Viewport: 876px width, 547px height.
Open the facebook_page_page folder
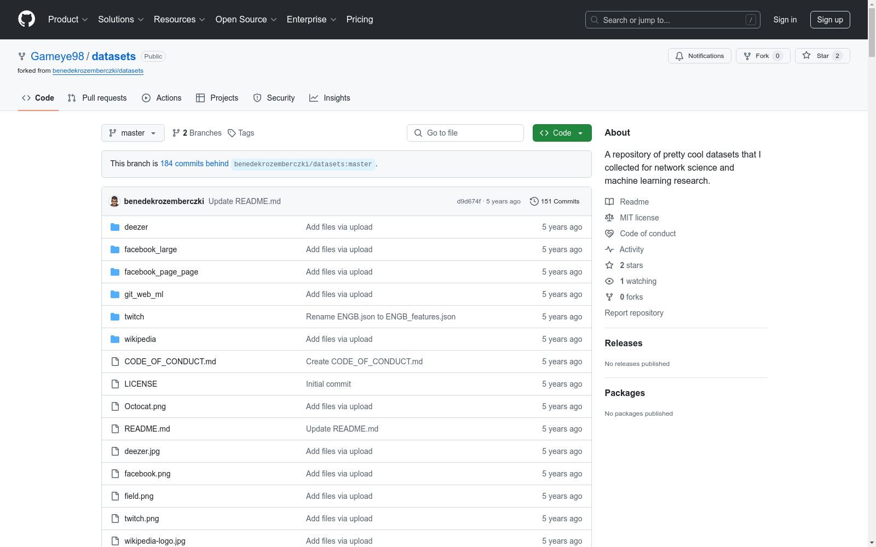pos(162,272)
